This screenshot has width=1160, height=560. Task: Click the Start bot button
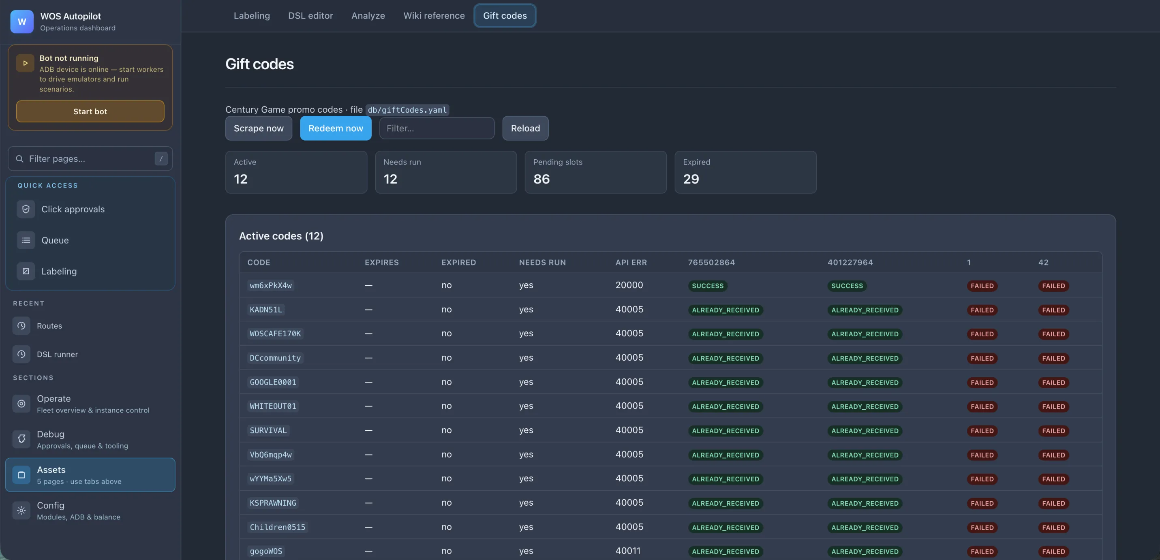(90, 111)
